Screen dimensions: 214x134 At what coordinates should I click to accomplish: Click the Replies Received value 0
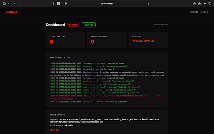coord(93,42)
